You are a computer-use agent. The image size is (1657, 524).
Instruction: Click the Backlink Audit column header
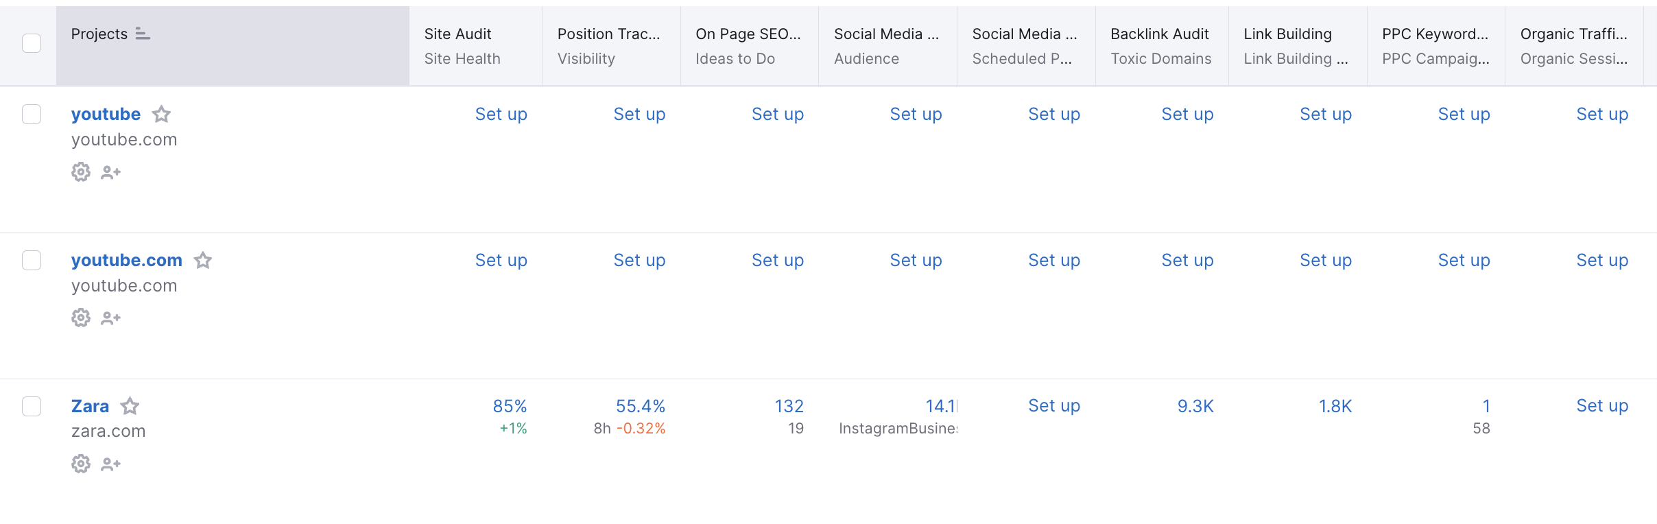(1159, 34)
